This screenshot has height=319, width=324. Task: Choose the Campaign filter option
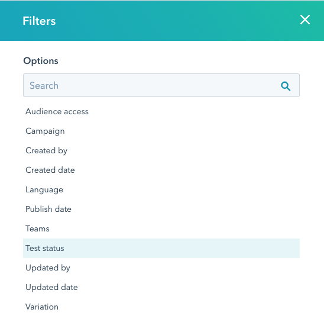click(161, 131)
